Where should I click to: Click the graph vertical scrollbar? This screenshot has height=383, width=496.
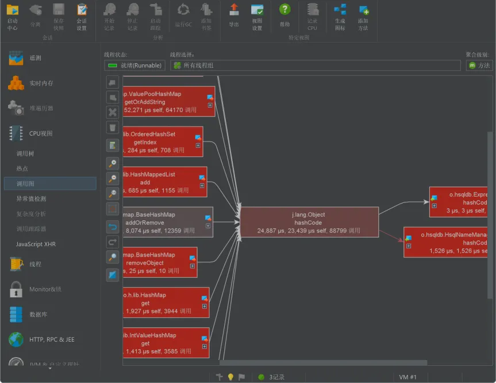tap(490, 215)
